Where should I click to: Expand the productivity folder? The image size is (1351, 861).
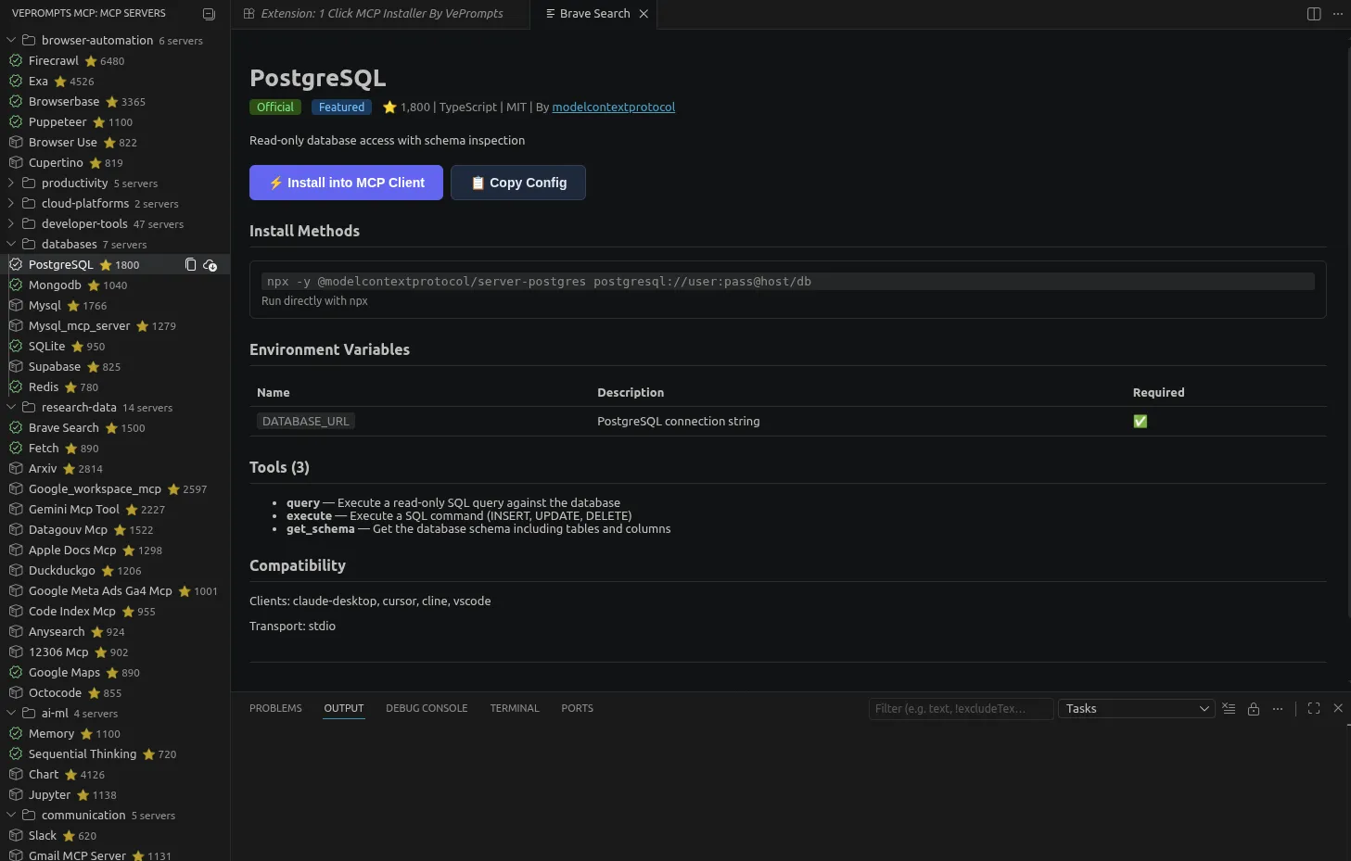pos(11,184)
